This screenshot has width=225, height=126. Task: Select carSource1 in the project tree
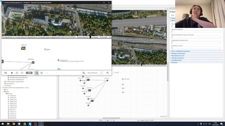tap(13, 112)
